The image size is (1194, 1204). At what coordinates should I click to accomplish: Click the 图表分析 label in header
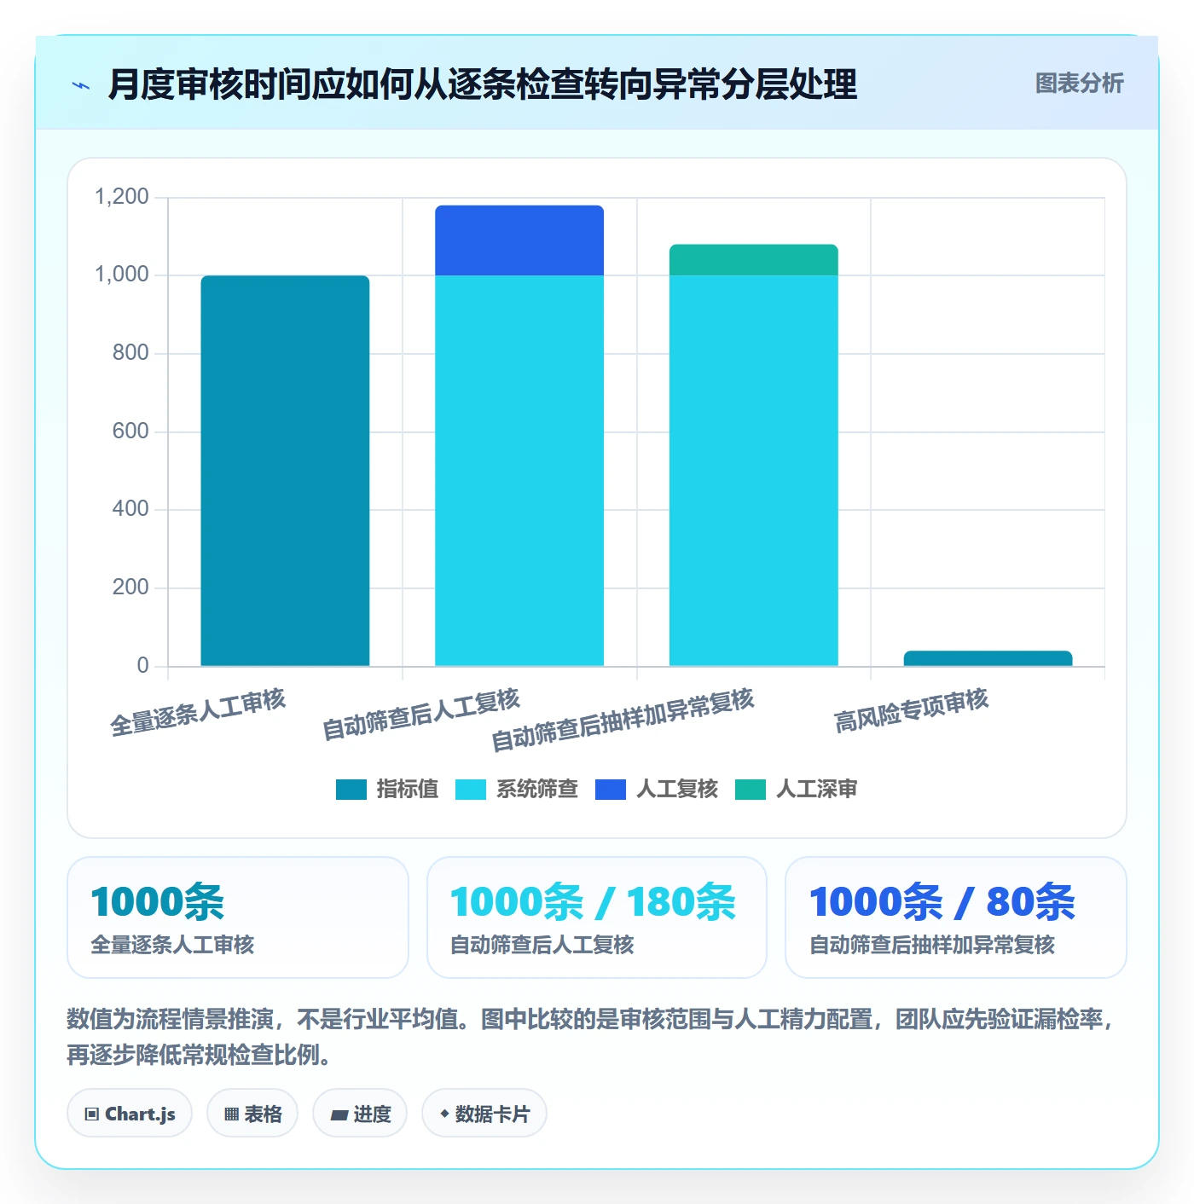click(x=1079, y=84)
